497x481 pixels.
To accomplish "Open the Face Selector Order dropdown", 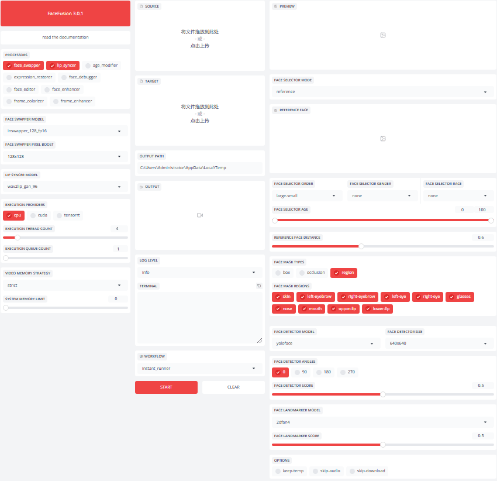I will pyautogui.click(x=307, y=196).
